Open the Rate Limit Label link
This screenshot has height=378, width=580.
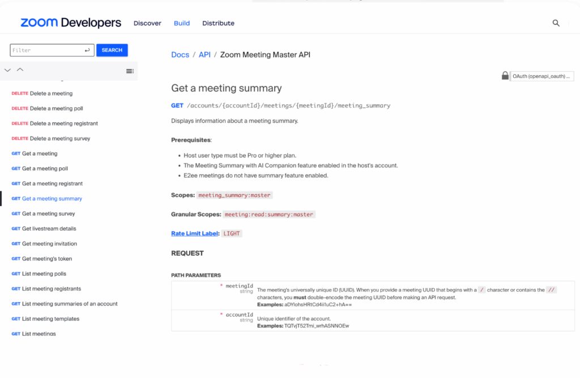coord(195,234)
